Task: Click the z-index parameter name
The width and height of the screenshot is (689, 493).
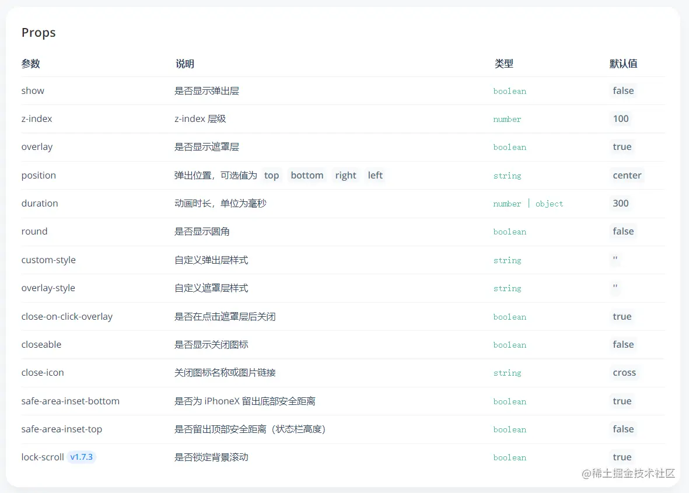Action: click(x=37, y=118)
